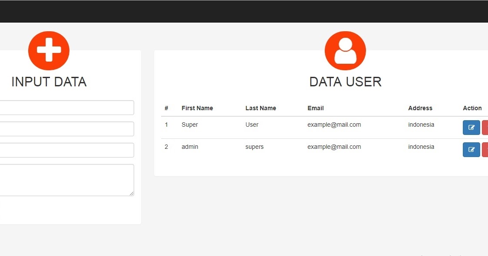The width and height of the screenshot is (488, 256).
Task: Click the orange user avatar icon
Action: click(x=345, y=51)
